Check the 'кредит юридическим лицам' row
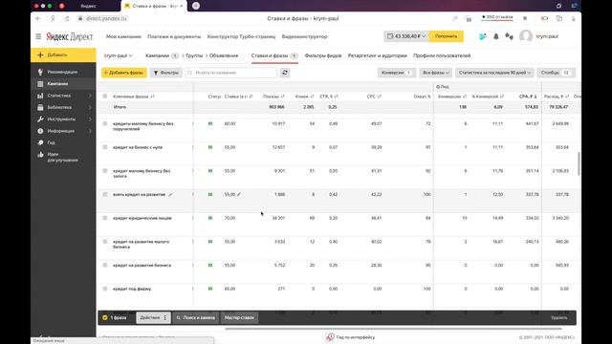 105,218
